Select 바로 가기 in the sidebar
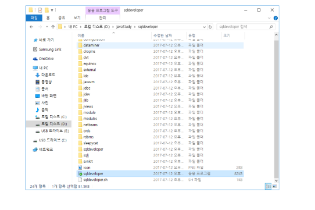The height and width of the screenshot is (210, 315). pos(44,40)
